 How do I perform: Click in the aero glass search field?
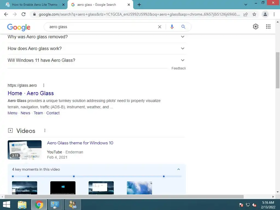tap(102, 27)
